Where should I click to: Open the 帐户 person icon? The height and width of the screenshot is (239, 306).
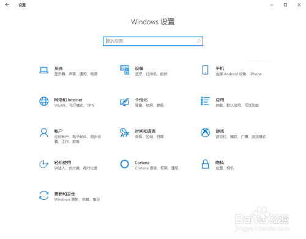tap(43, 133)
